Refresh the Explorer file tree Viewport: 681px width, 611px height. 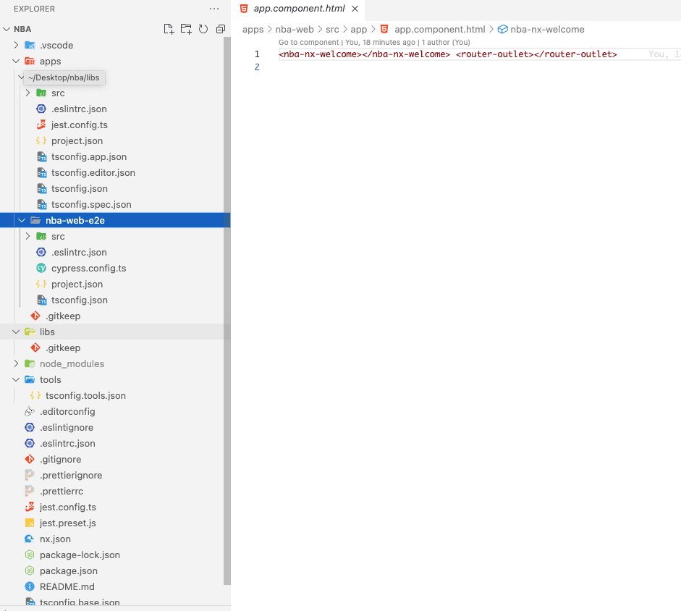pyautogui.click(x=203, y=29)
